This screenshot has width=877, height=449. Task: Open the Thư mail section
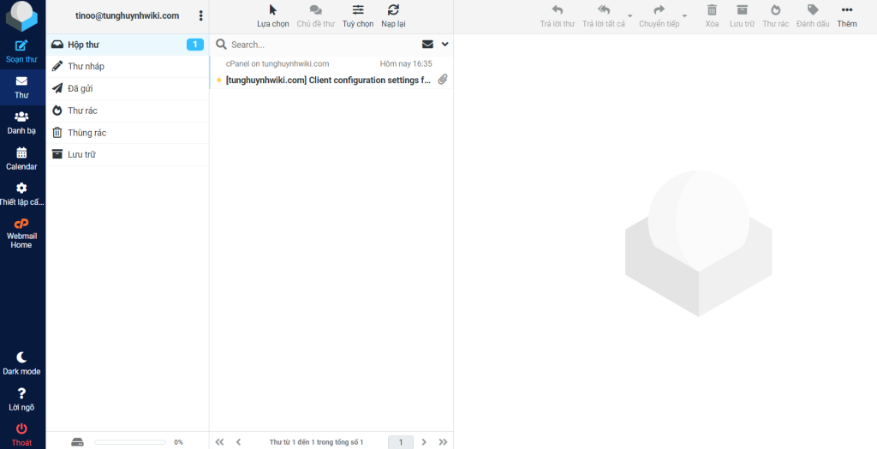pos(21,87)
